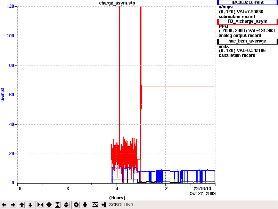Click the "analog output record" description text
Image resolution: width=278 pixels, height=209 pixels.
pos(240,36)
